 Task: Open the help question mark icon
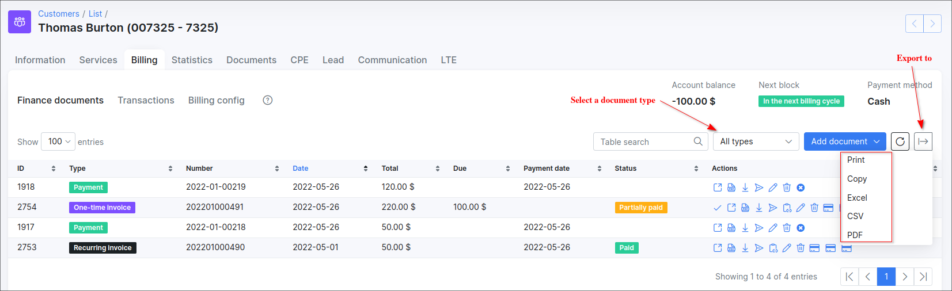[267, 100]
